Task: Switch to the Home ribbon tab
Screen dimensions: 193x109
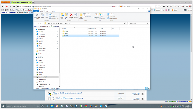Action: click(42, 11)
